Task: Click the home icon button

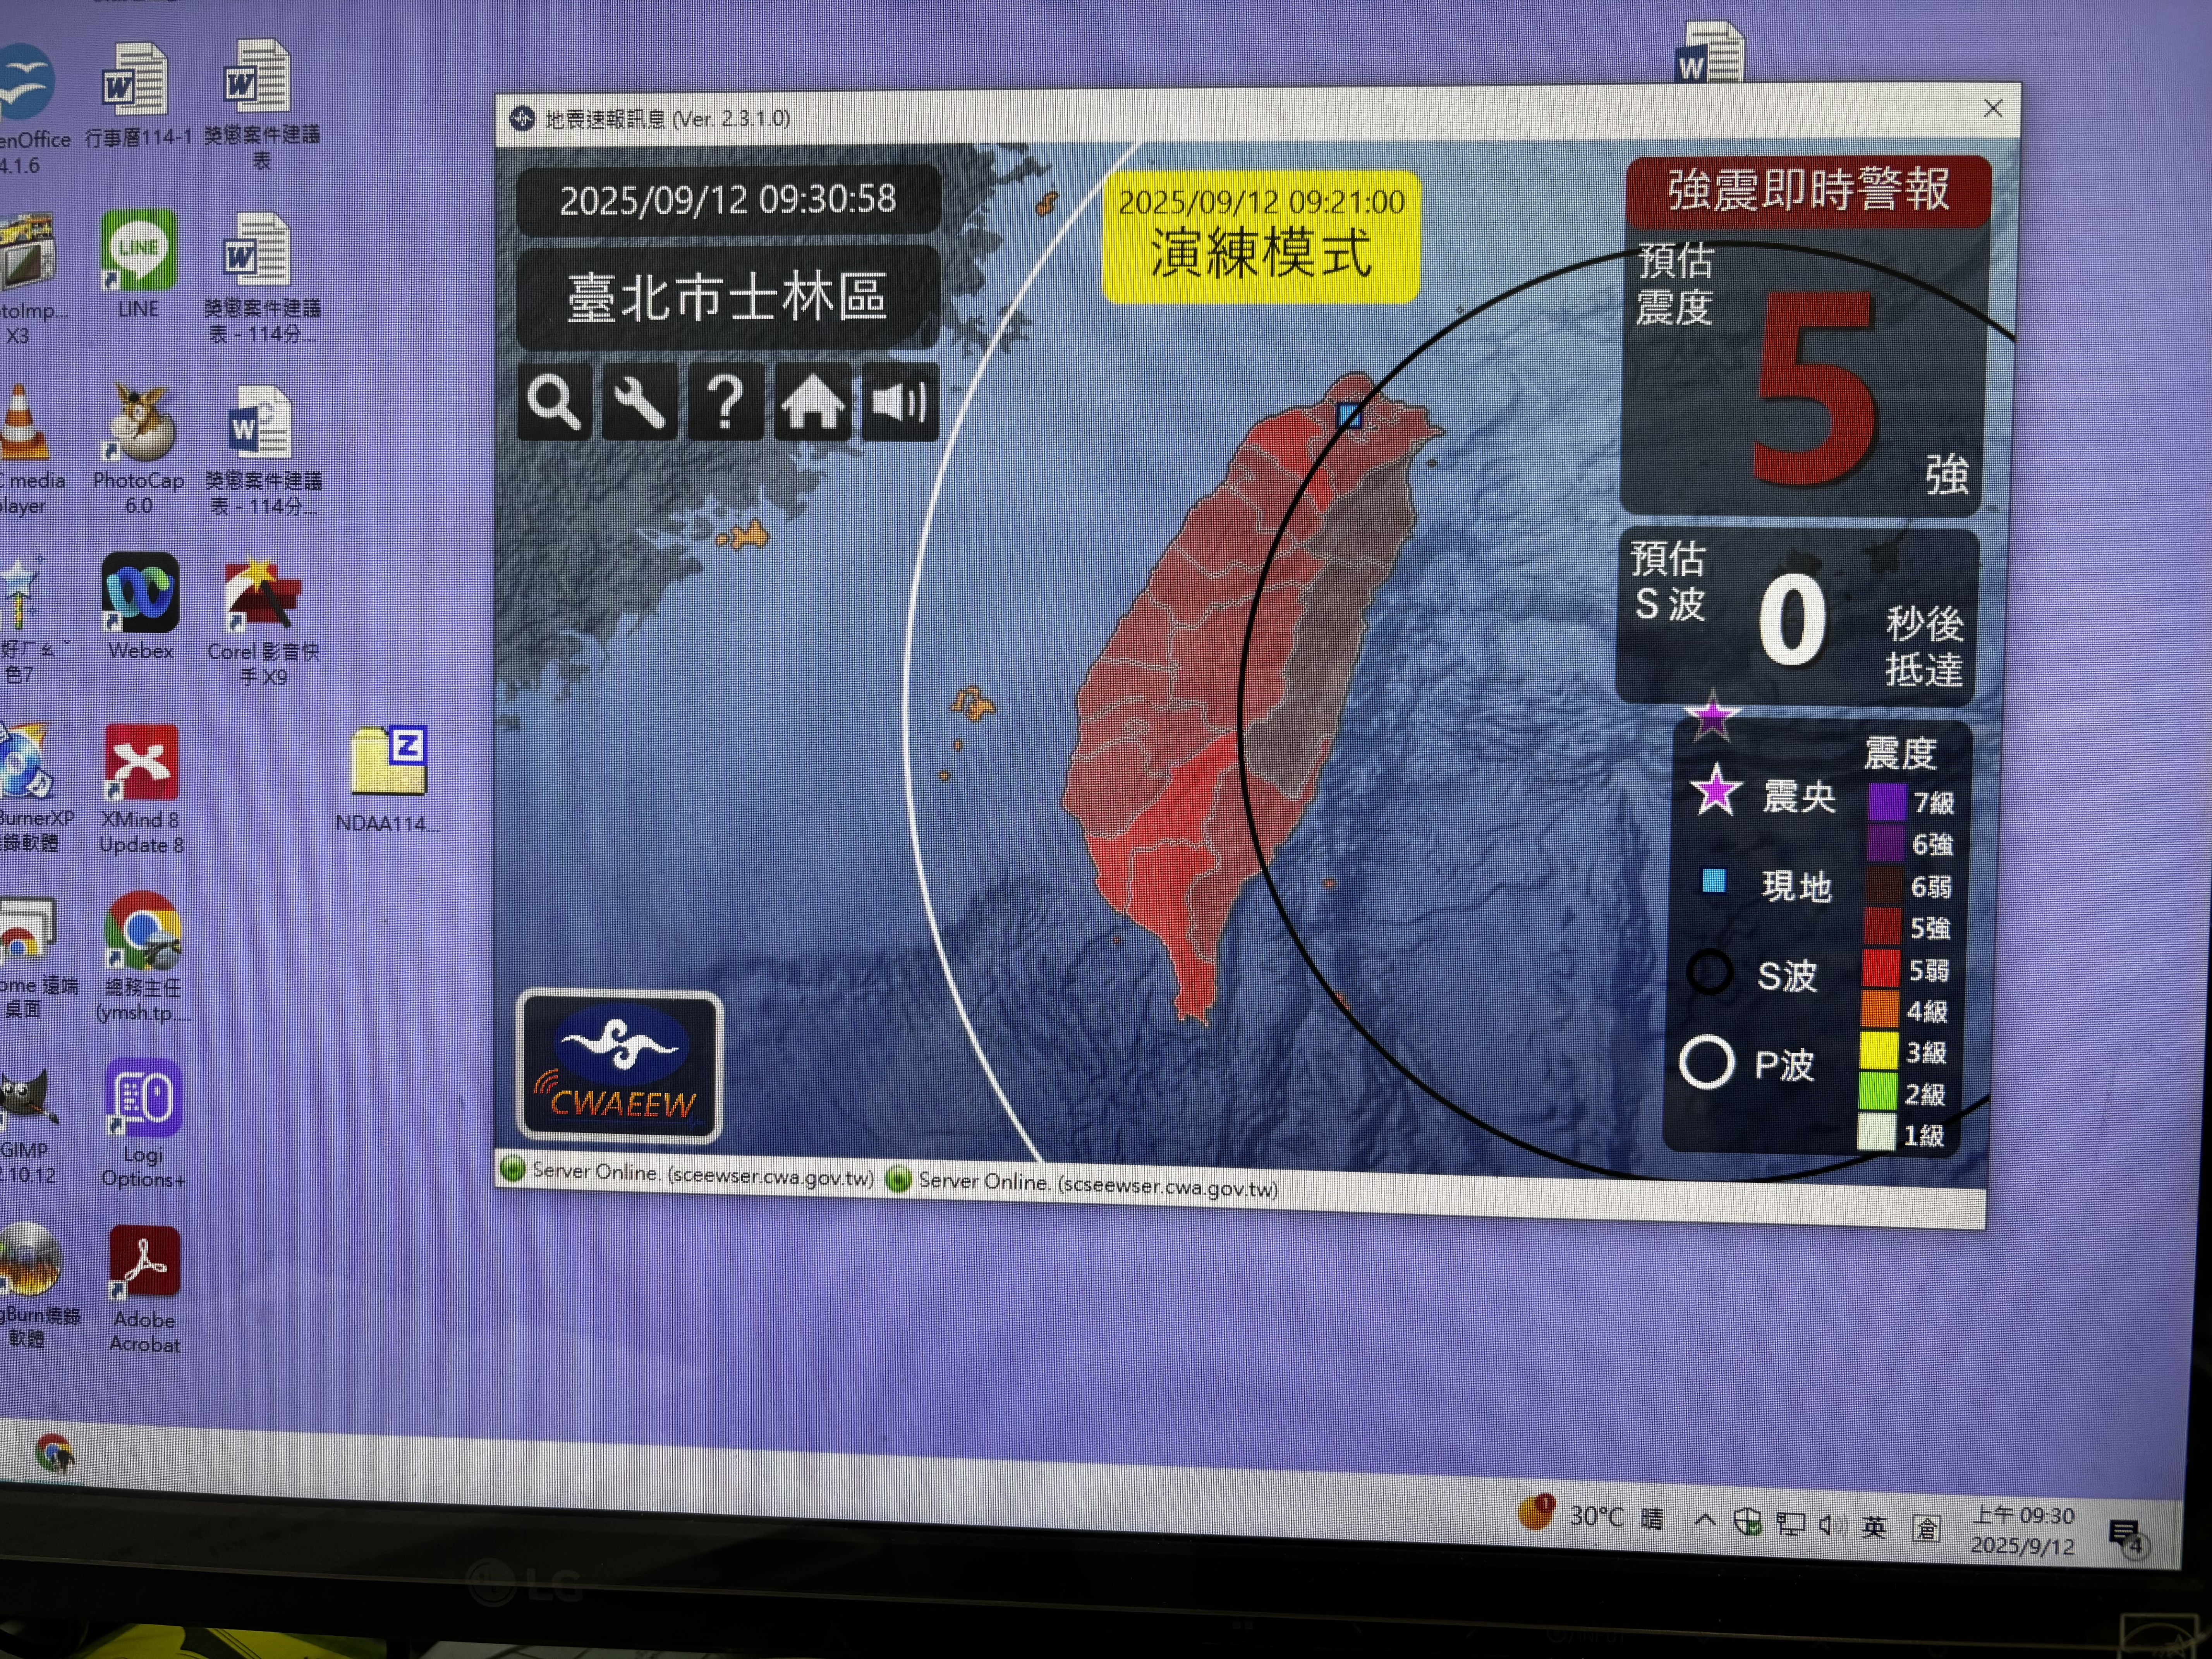Action: pos(812,402)
